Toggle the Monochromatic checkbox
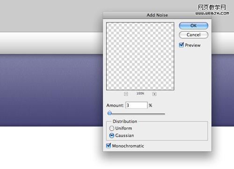Viewport: 234px width, 169px height. (109, 146)
